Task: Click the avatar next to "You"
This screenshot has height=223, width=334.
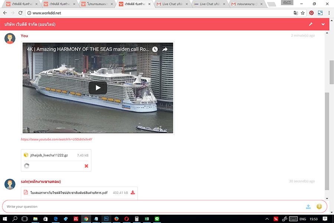Action: pos(10,39)
